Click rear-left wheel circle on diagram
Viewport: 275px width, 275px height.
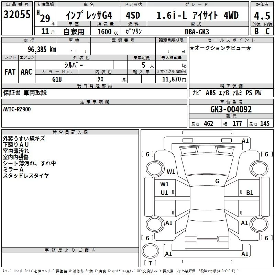(155, 224)
